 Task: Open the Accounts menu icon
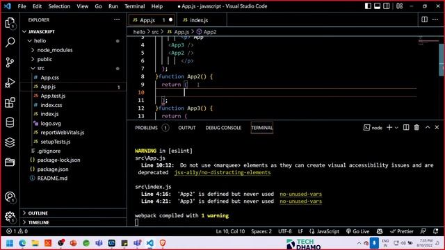coord(10,197)
